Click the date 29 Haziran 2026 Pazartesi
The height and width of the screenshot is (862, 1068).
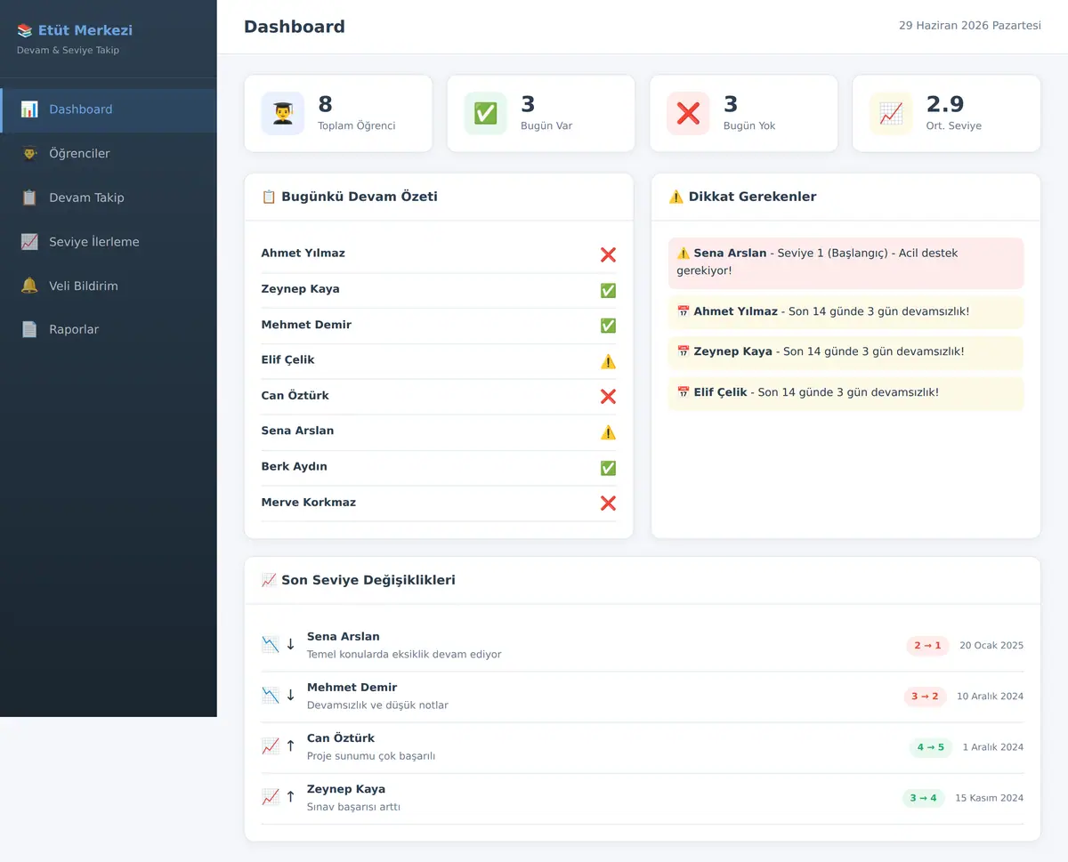970,26
